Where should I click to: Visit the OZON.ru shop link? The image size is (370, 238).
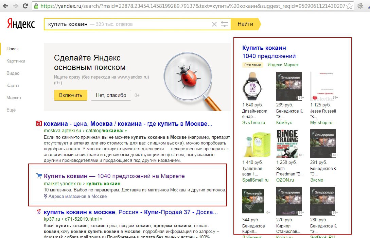click(285, 180)
